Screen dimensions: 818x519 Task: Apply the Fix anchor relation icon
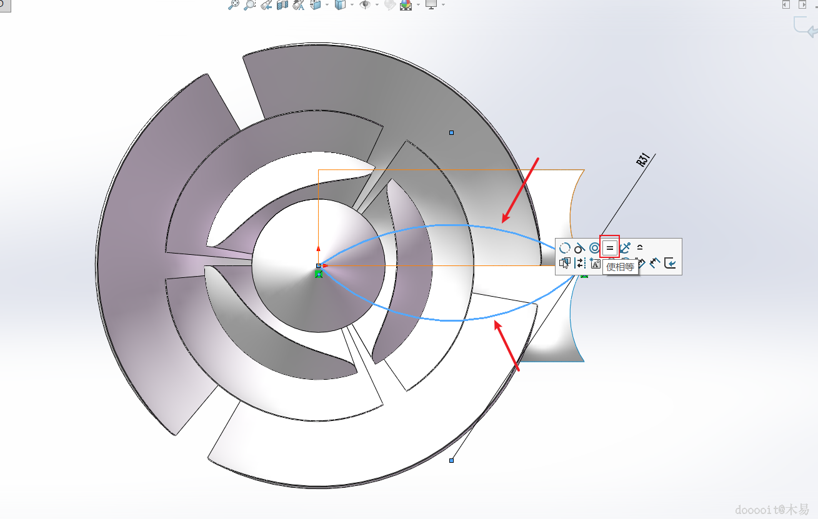625,248
